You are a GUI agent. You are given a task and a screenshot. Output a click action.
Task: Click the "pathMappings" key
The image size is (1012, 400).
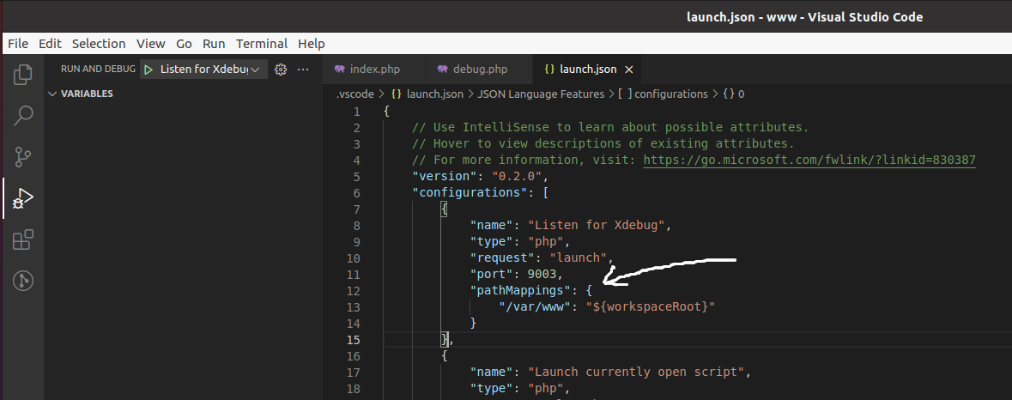pos(521,290)
